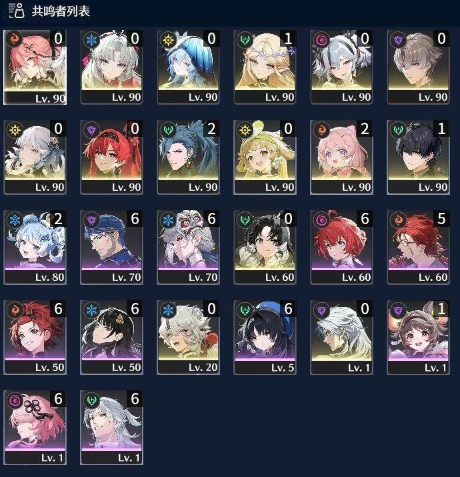Click the Aero icon on the blue beret Lv. 5 card
Image resolution: width=460 pixels, height=477 pixels.
(245, 310)
